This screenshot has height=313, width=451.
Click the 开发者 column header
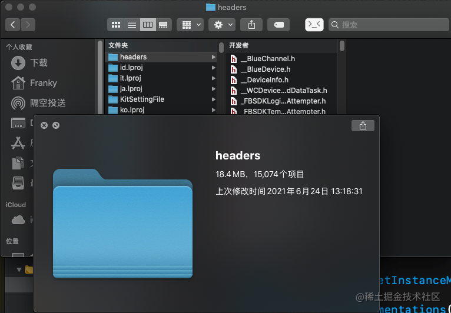(238, 45)
